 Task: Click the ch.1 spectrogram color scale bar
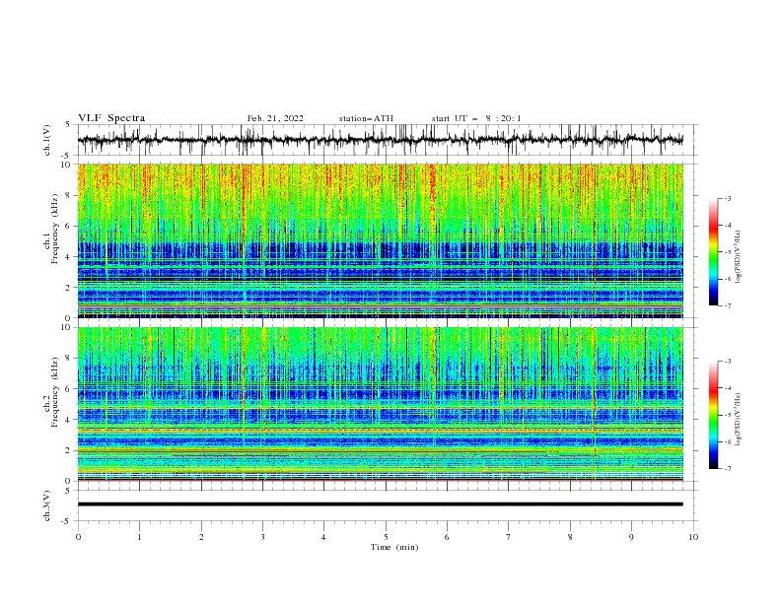tap(713, 252)
